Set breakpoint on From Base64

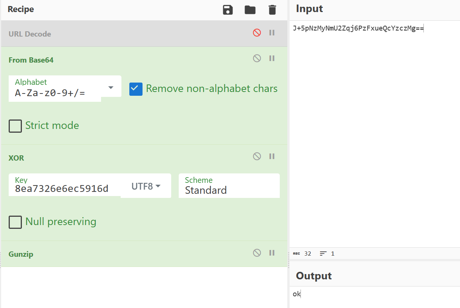click(x=272, y=58)
